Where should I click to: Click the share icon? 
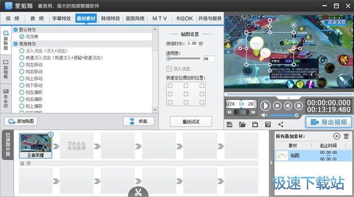pyautogui.click(x=281, y=124)
